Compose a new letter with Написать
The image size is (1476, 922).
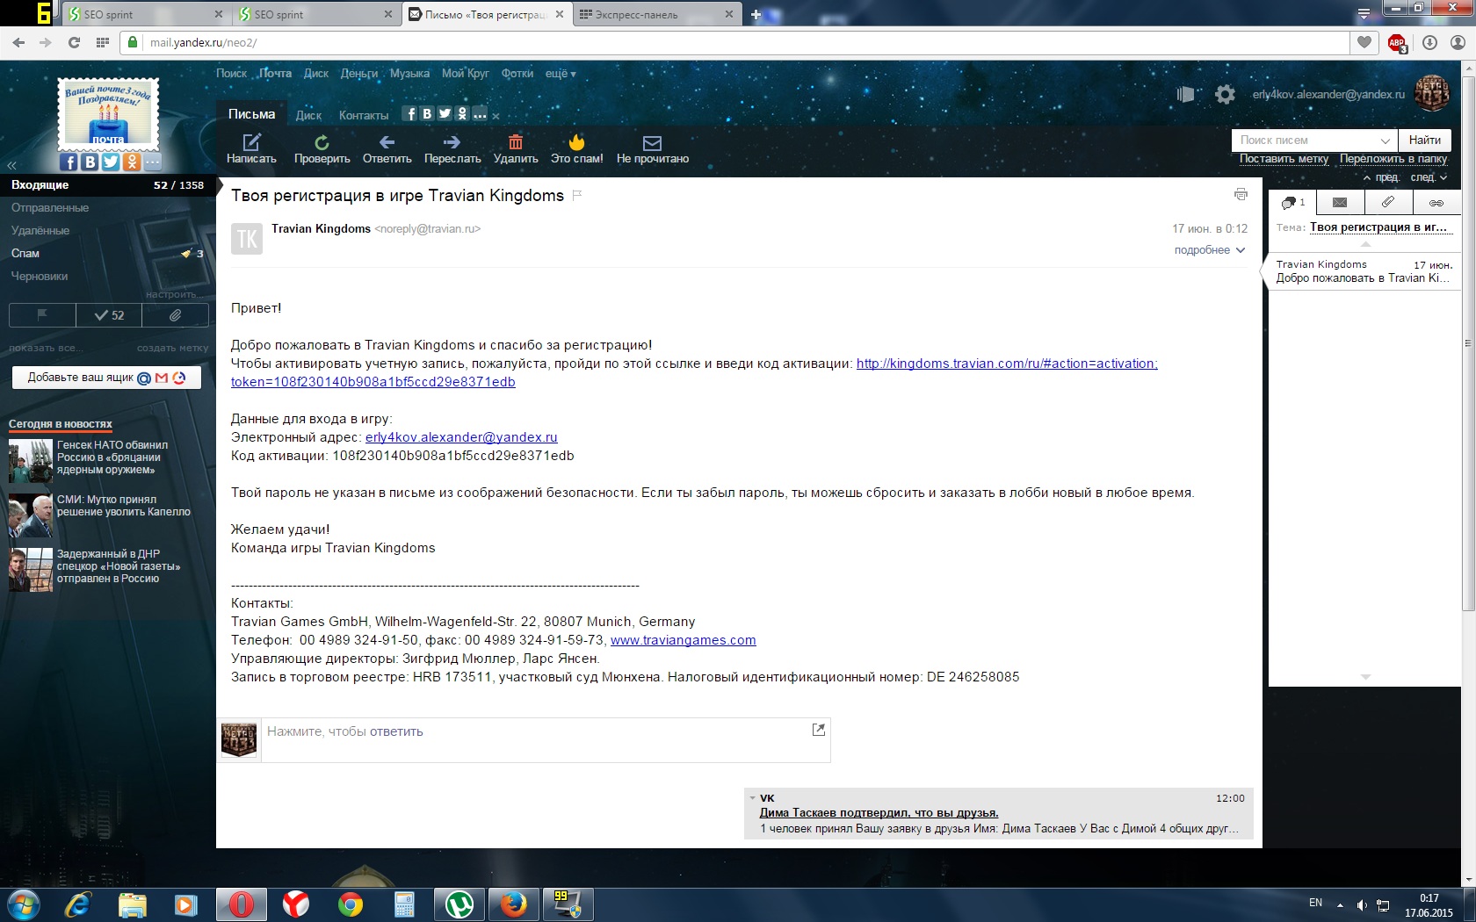pyautogui.click(x=251, y=148)
